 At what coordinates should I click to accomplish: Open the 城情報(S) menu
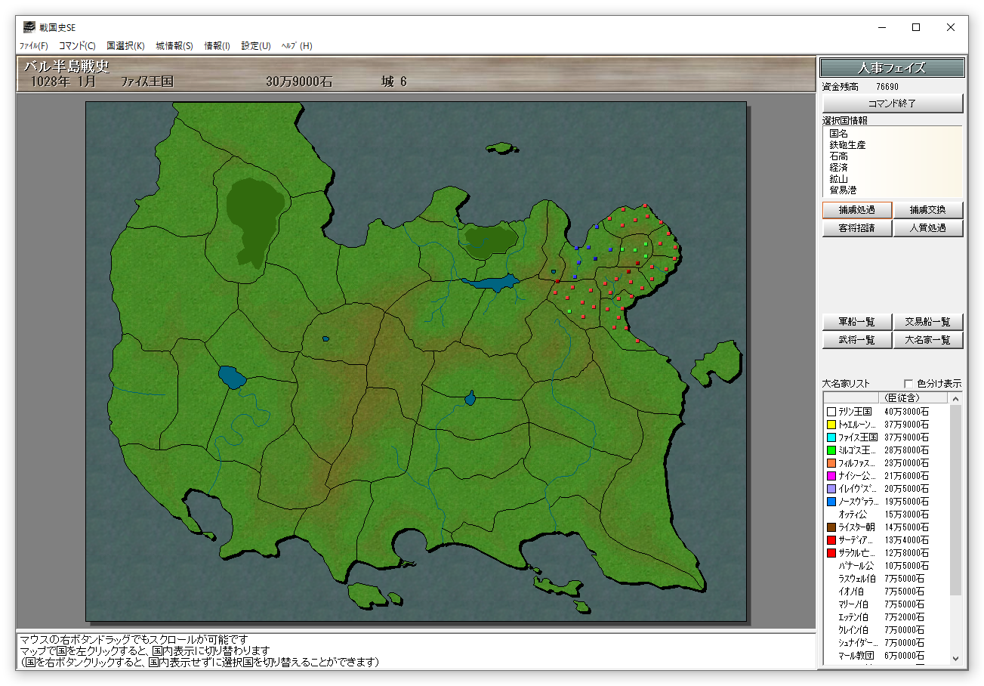[x=174, y=46]
